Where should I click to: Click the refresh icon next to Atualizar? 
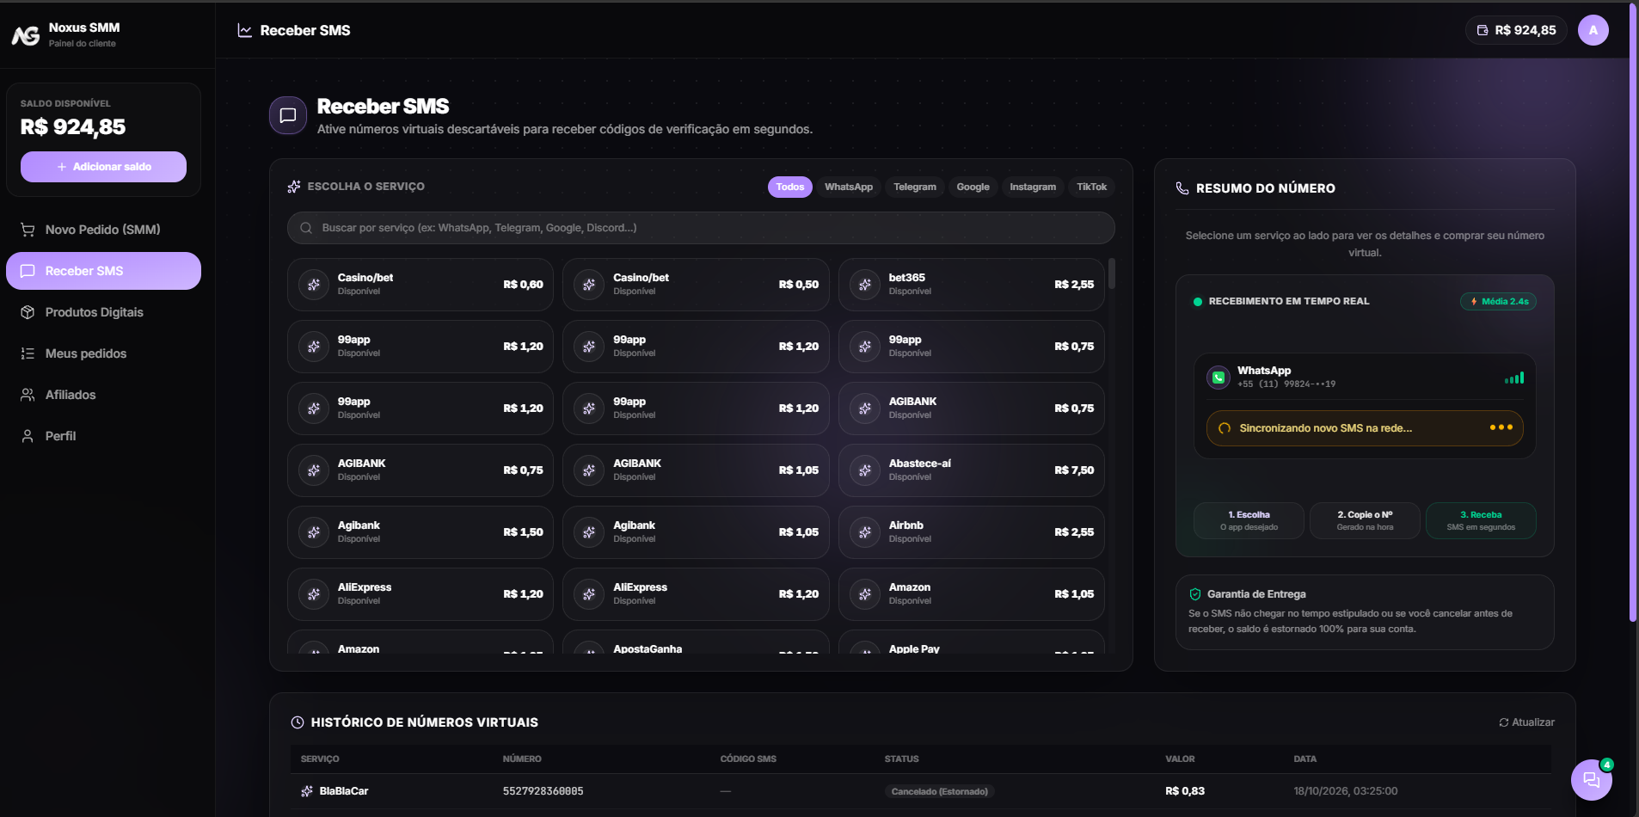tap(1503, 722)
